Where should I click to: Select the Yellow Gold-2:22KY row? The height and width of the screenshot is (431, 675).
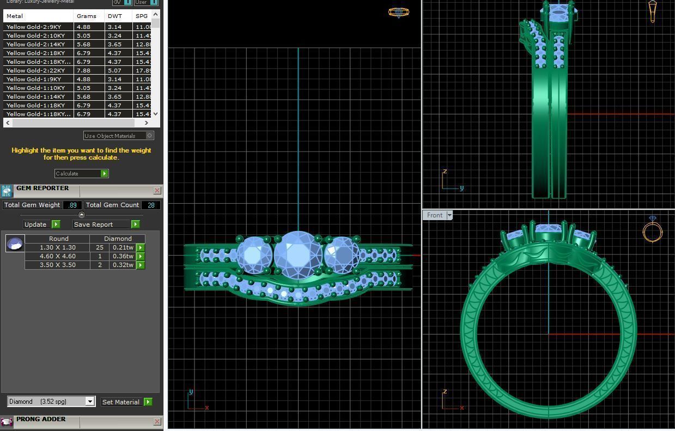(77, 70)
